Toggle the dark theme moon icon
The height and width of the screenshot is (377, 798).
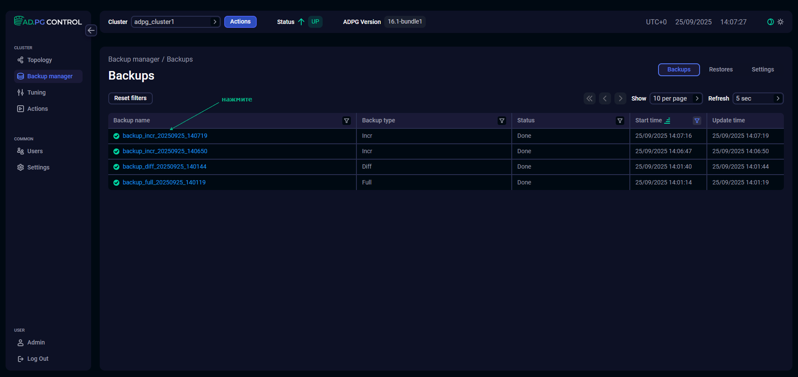(770, 22)
